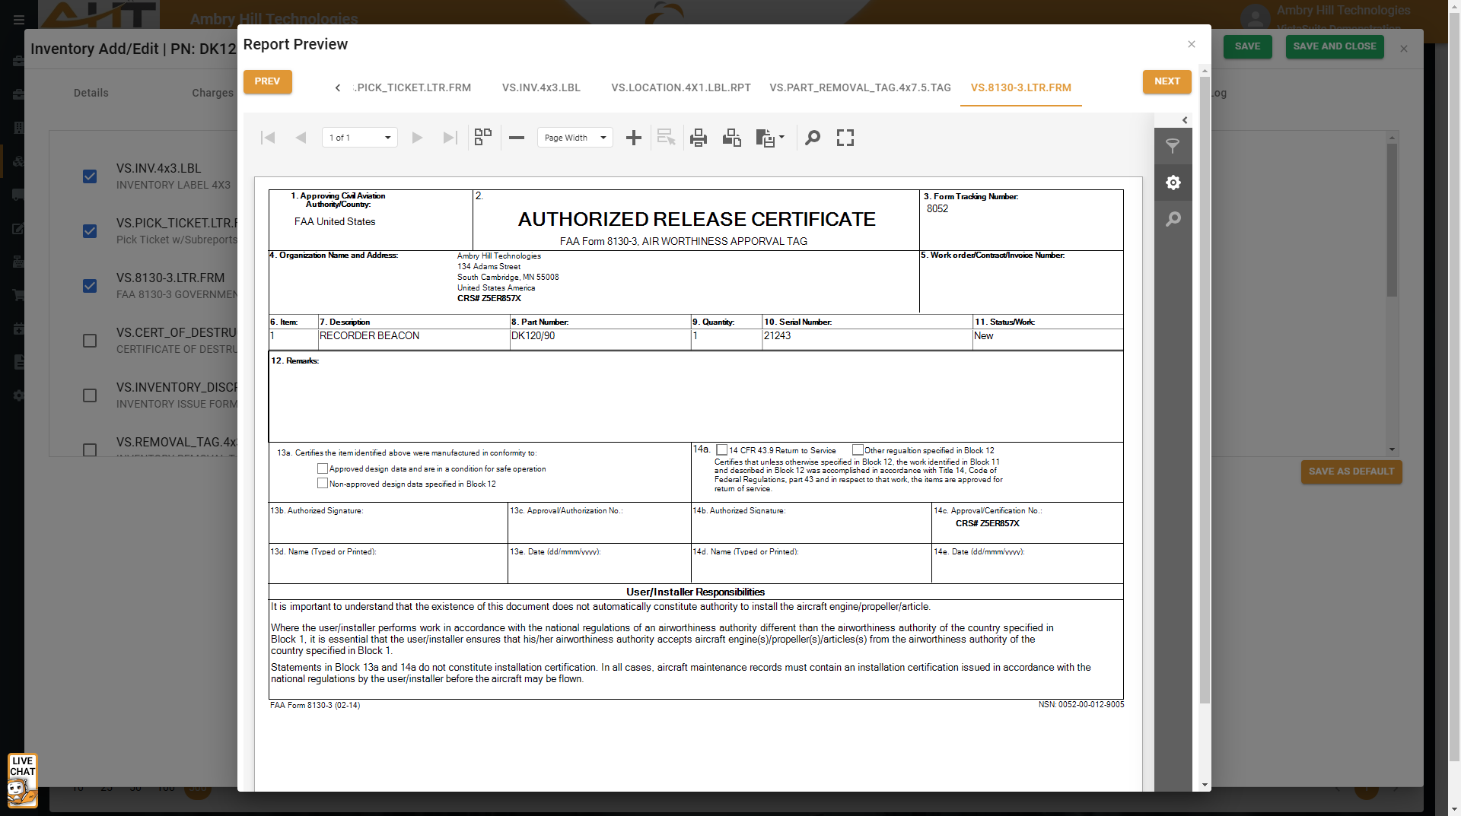Click the report preview vertical scrollbar
This screenshot has width=1461, height=816.
(x=1205, y=380)
